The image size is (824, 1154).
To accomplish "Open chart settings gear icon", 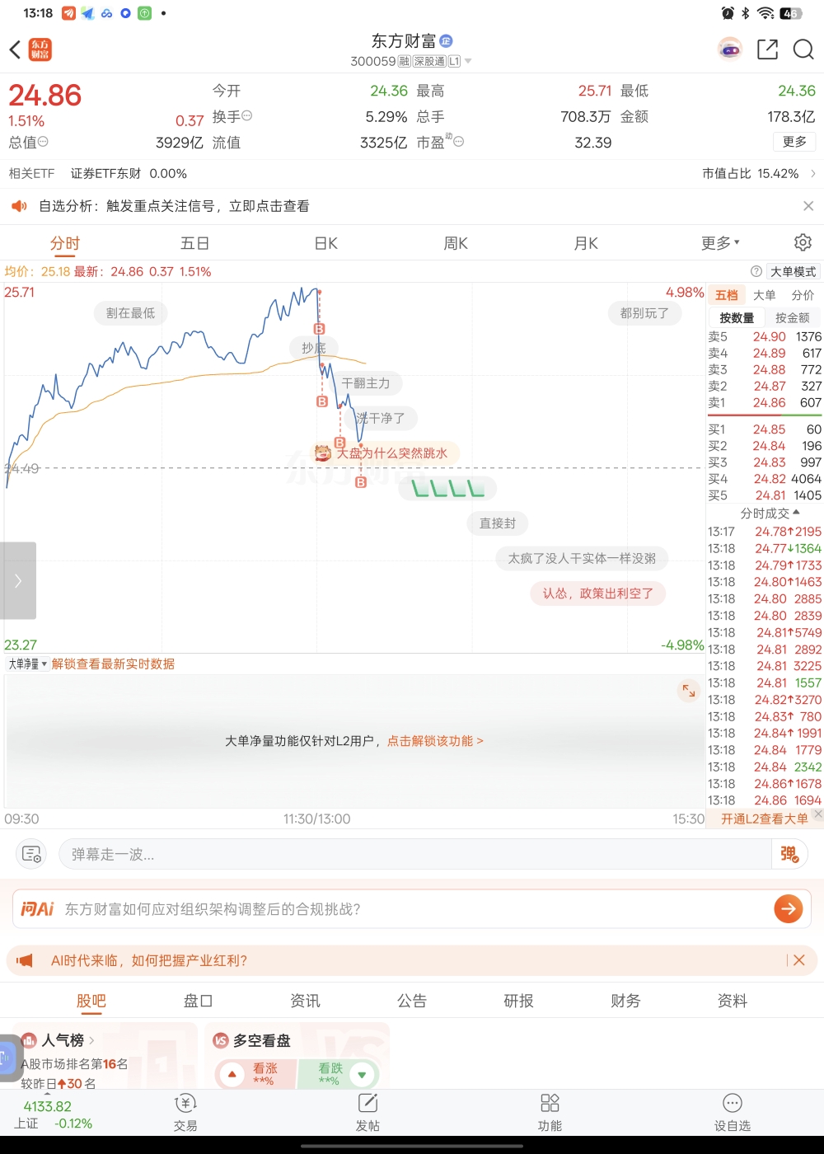I will click(803, 242).
